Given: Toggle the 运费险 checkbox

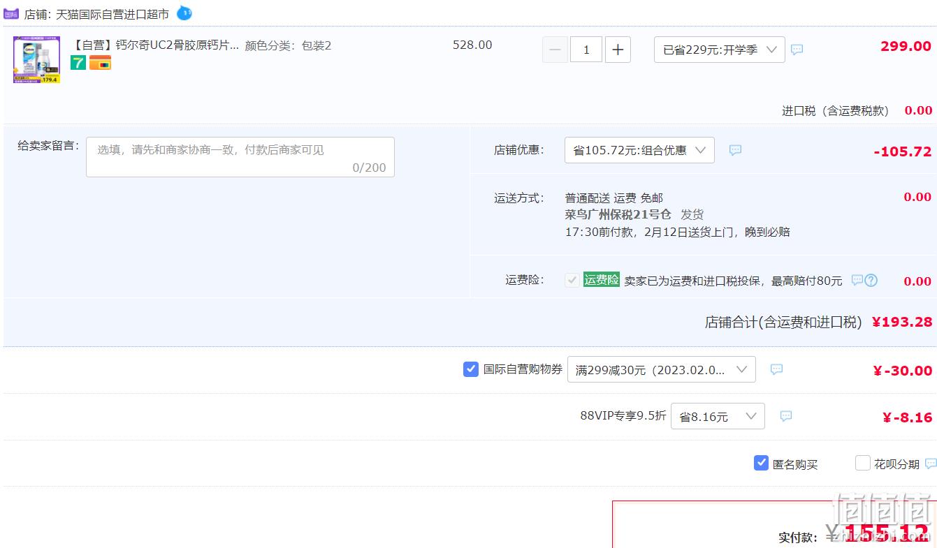Looking at the screenshot, I should tap(572, 280).
